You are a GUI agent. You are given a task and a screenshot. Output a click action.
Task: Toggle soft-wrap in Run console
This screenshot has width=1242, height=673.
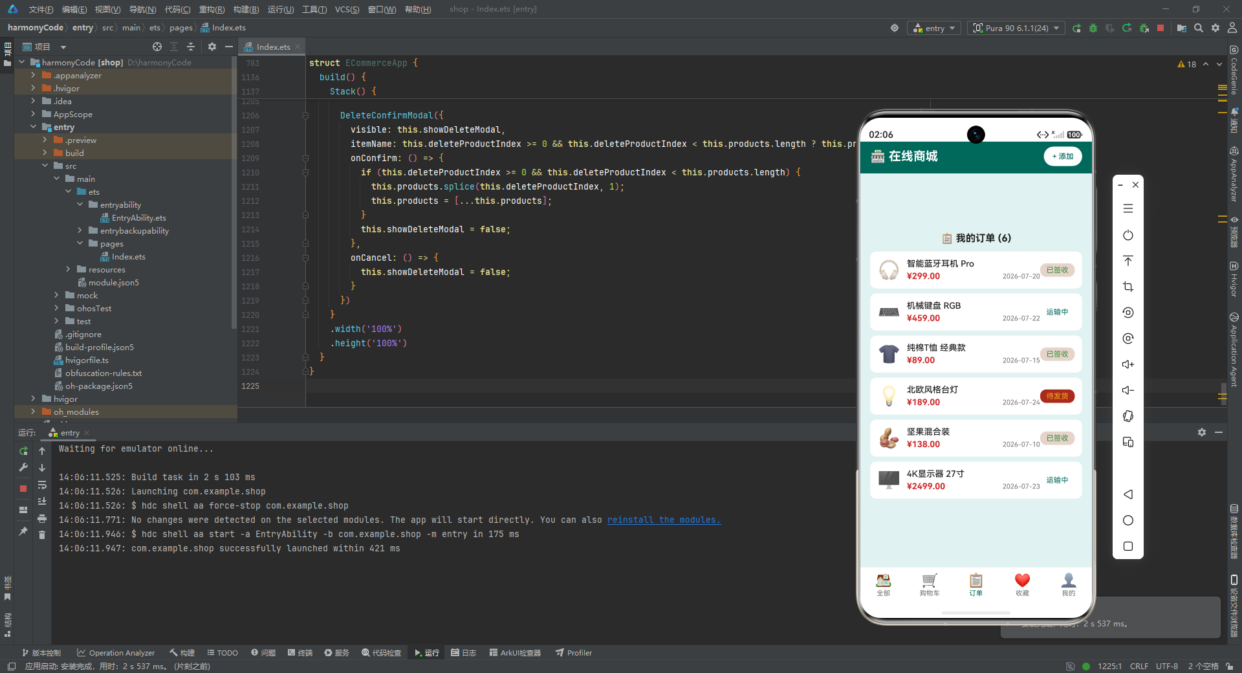point(42,485)
